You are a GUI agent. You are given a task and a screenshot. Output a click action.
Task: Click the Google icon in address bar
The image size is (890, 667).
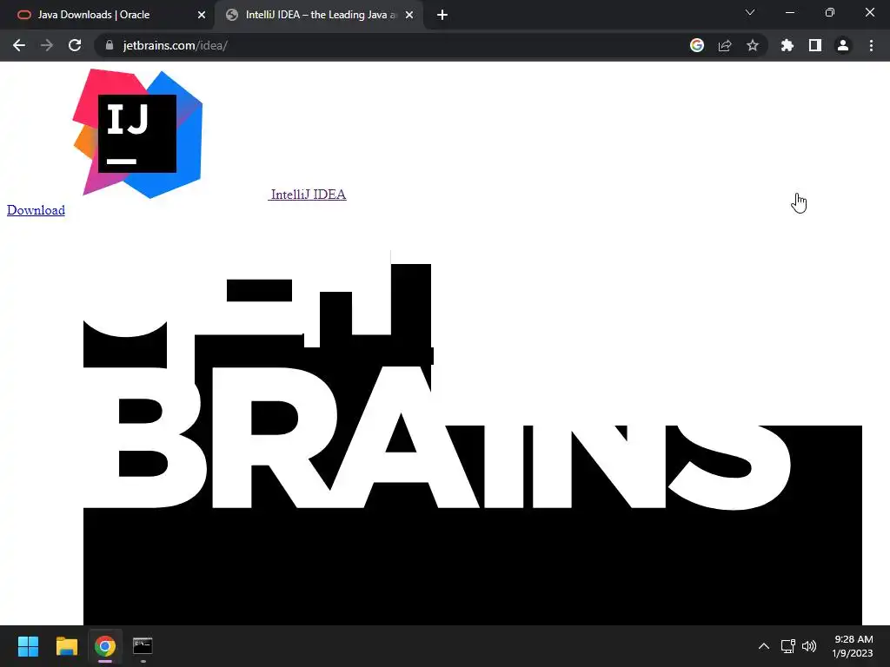(697, 45)
